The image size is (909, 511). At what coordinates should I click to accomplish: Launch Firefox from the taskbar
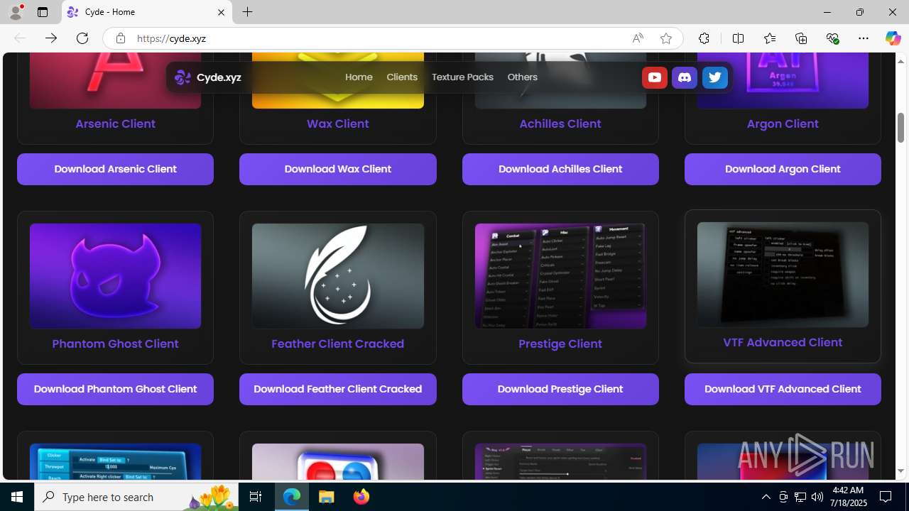click(x=361, y=497)
